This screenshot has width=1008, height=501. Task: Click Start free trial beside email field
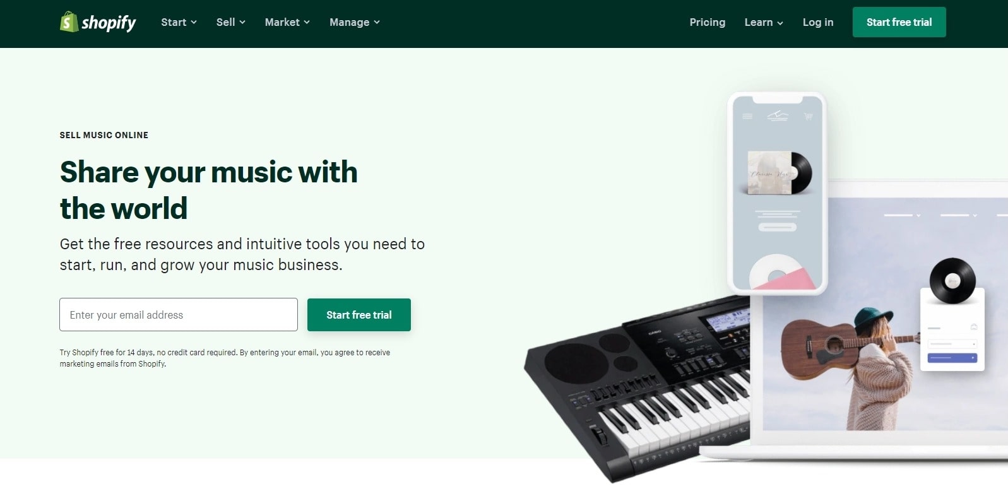(x=359, y=315)
